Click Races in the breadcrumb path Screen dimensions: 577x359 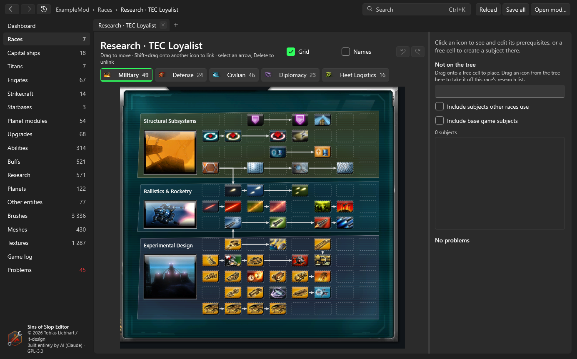(x=105, y=10)
